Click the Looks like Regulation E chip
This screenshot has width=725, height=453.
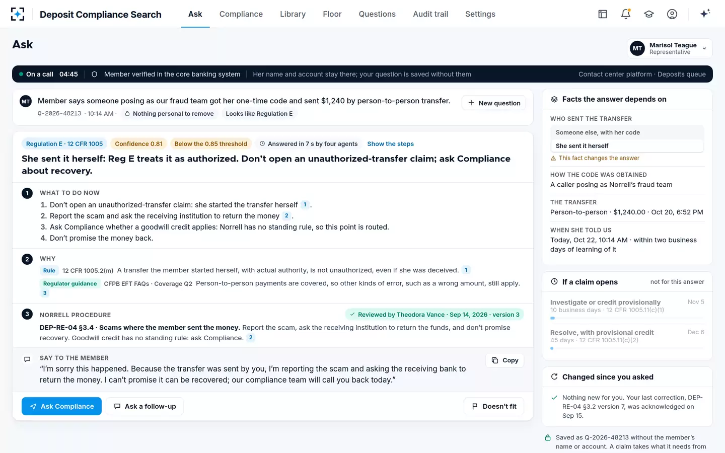pyautogui.click(x=259, y=114)
